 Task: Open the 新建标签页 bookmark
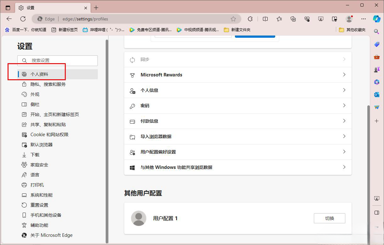tap(64, 30)
